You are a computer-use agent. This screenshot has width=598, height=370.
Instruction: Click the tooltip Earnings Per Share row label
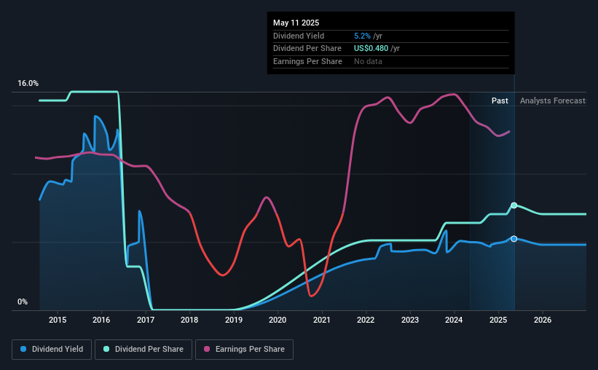(307, 61)
